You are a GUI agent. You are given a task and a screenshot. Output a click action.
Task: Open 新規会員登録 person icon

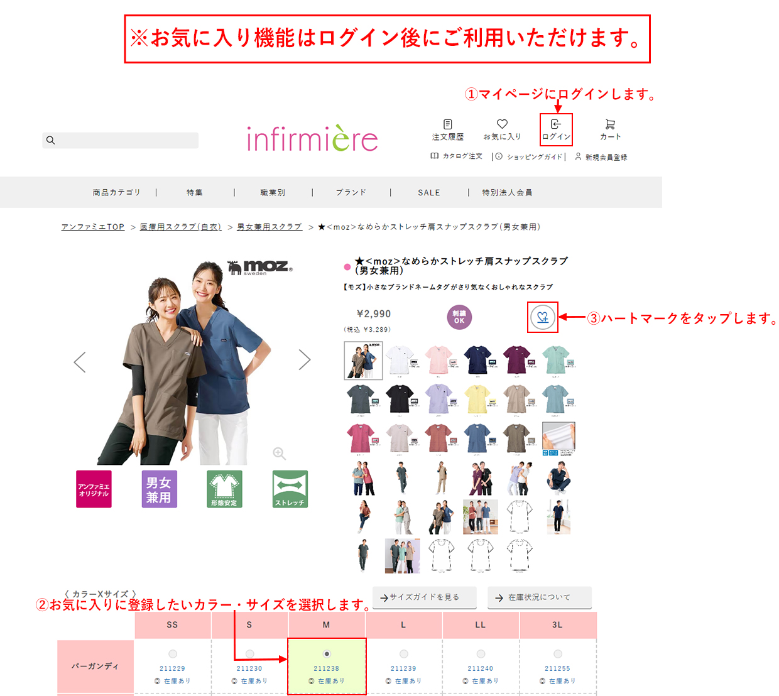(577, 156)
